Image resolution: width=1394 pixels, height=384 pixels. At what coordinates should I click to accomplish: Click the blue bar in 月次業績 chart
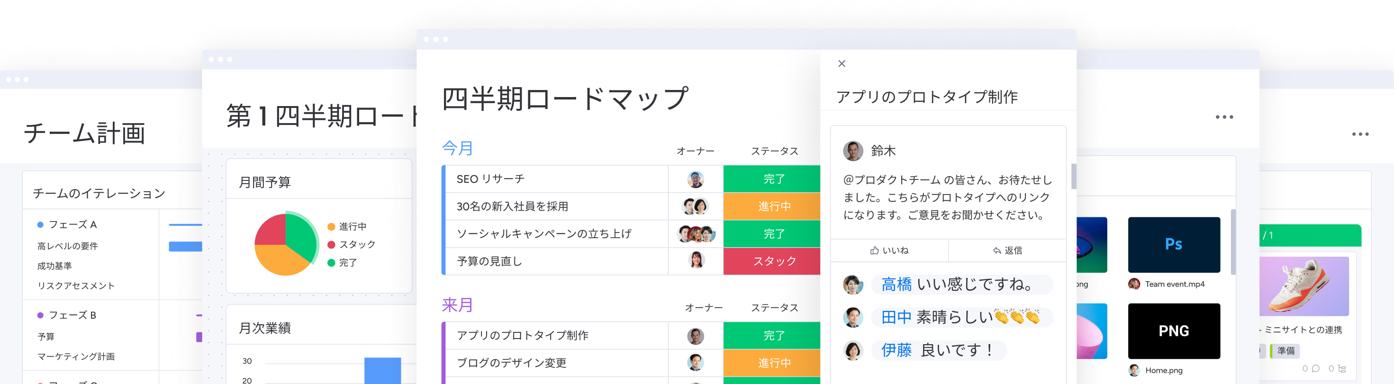pyautogui.click(x=382, y=370)
